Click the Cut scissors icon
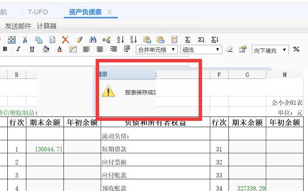Screen dimensions: 308x191 pyautogui.click(x=25, y=39)
